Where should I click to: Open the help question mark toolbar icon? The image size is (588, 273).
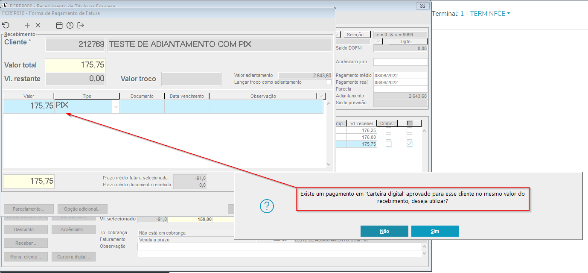pos(70,26)
